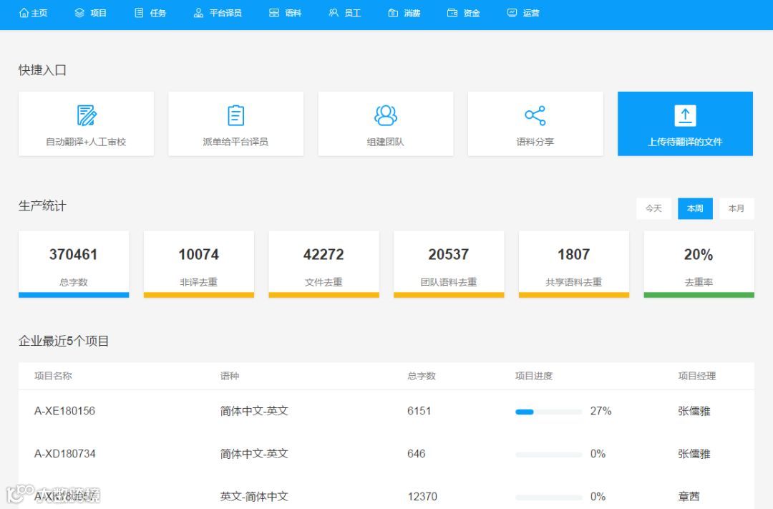Screen dimensions: 773x509
Task: Click the database icon beside 语料
Action: coord(274,13)
